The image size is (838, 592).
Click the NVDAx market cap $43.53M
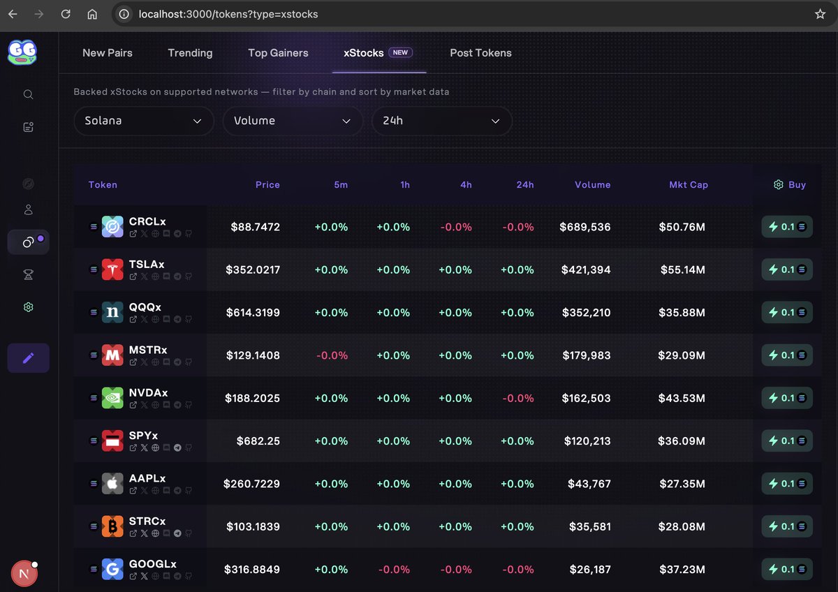click(682, 398)
